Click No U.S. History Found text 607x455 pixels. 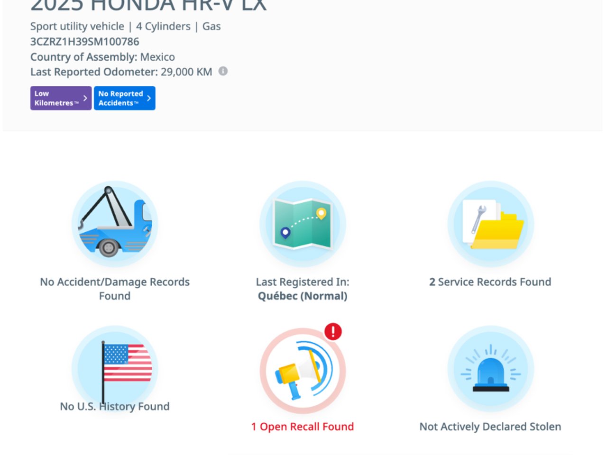coord(115,406)
